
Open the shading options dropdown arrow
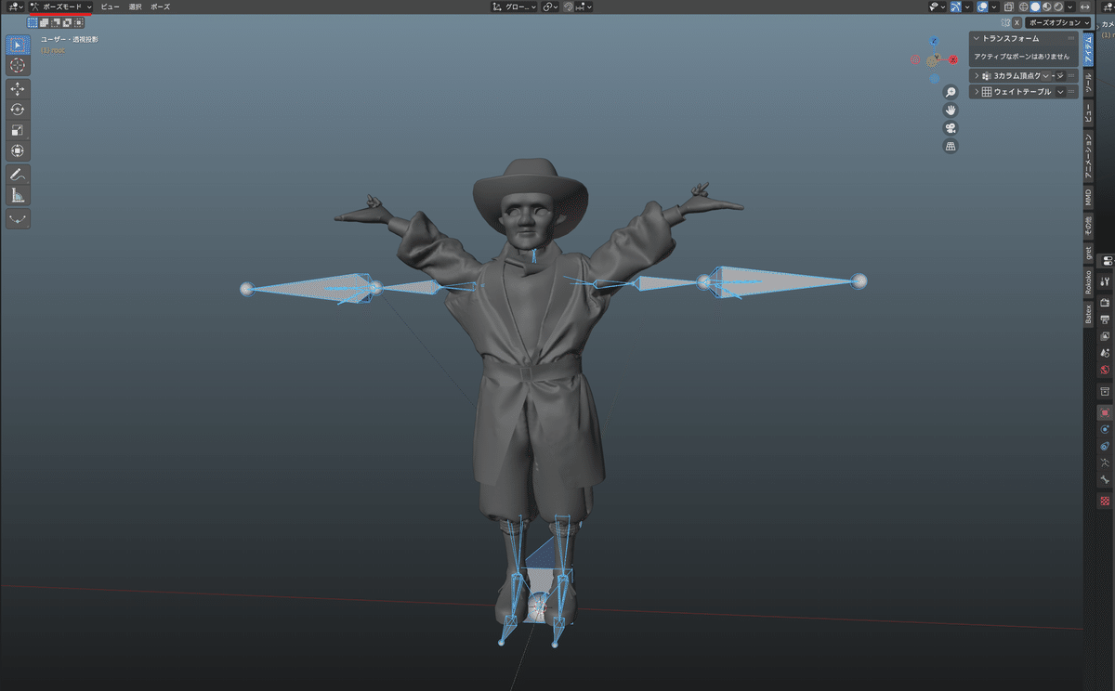(x=1069, y=7)
